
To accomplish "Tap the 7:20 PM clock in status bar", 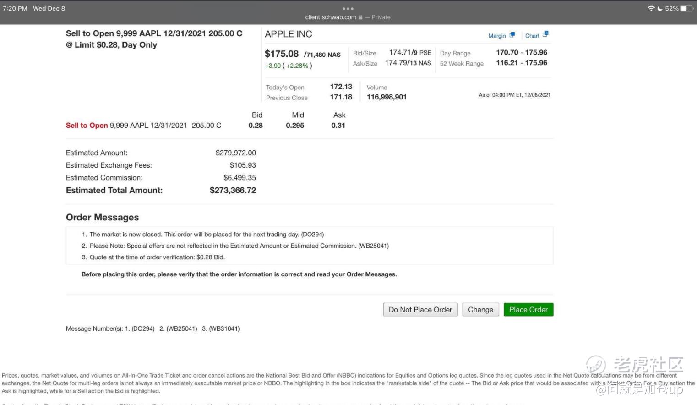I will coord(15,8).
